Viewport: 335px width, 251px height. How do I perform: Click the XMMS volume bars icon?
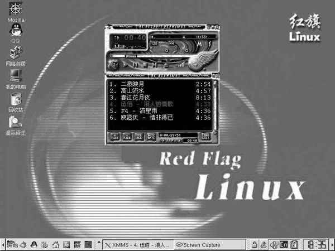[181, 65]
